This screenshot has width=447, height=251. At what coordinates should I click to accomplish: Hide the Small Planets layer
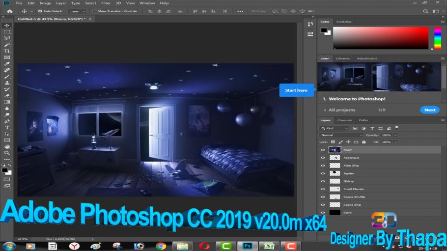[x=323, y=189]
